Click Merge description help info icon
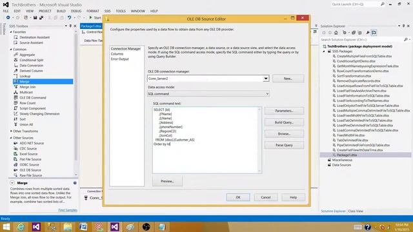This screenshot has height=232, width=413. (75, 183)
